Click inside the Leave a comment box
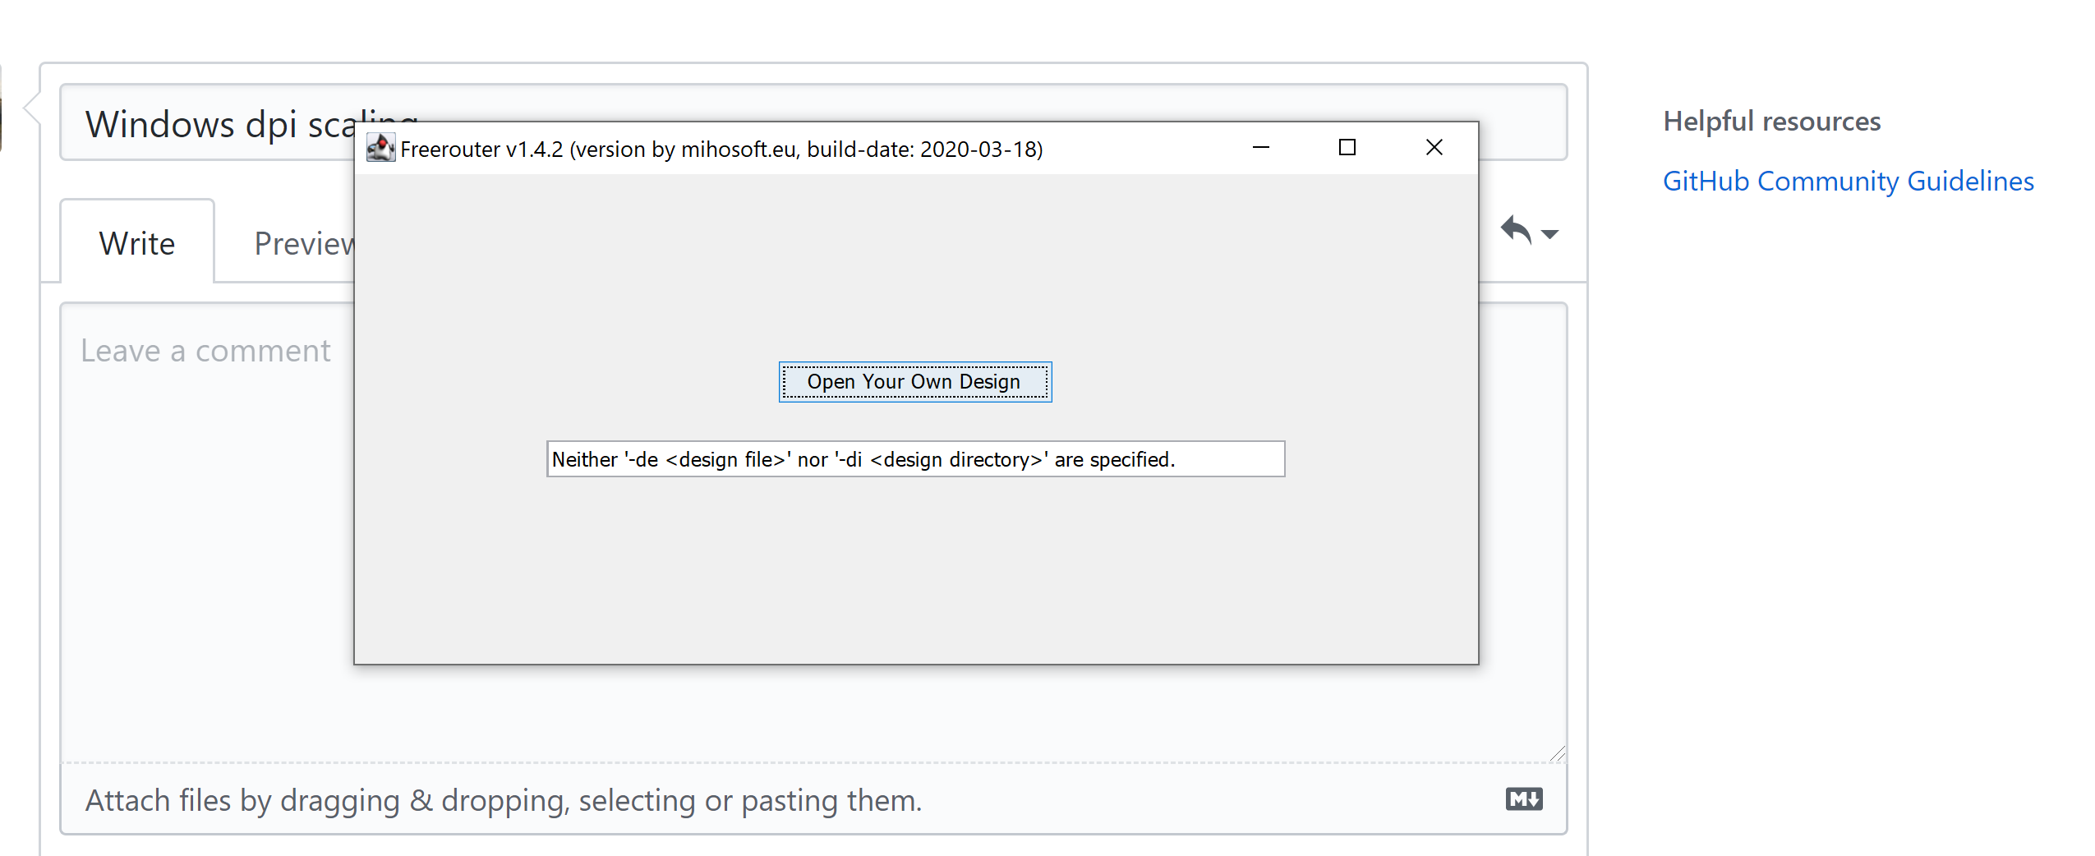Screen dimensions: 2095x856 point(205,350)
